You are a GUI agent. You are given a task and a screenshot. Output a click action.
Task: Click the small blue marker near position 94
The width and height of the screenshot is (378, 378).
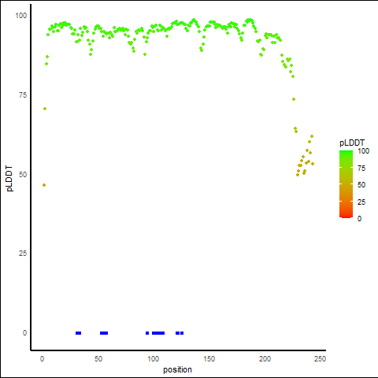(x=147, y=333)
